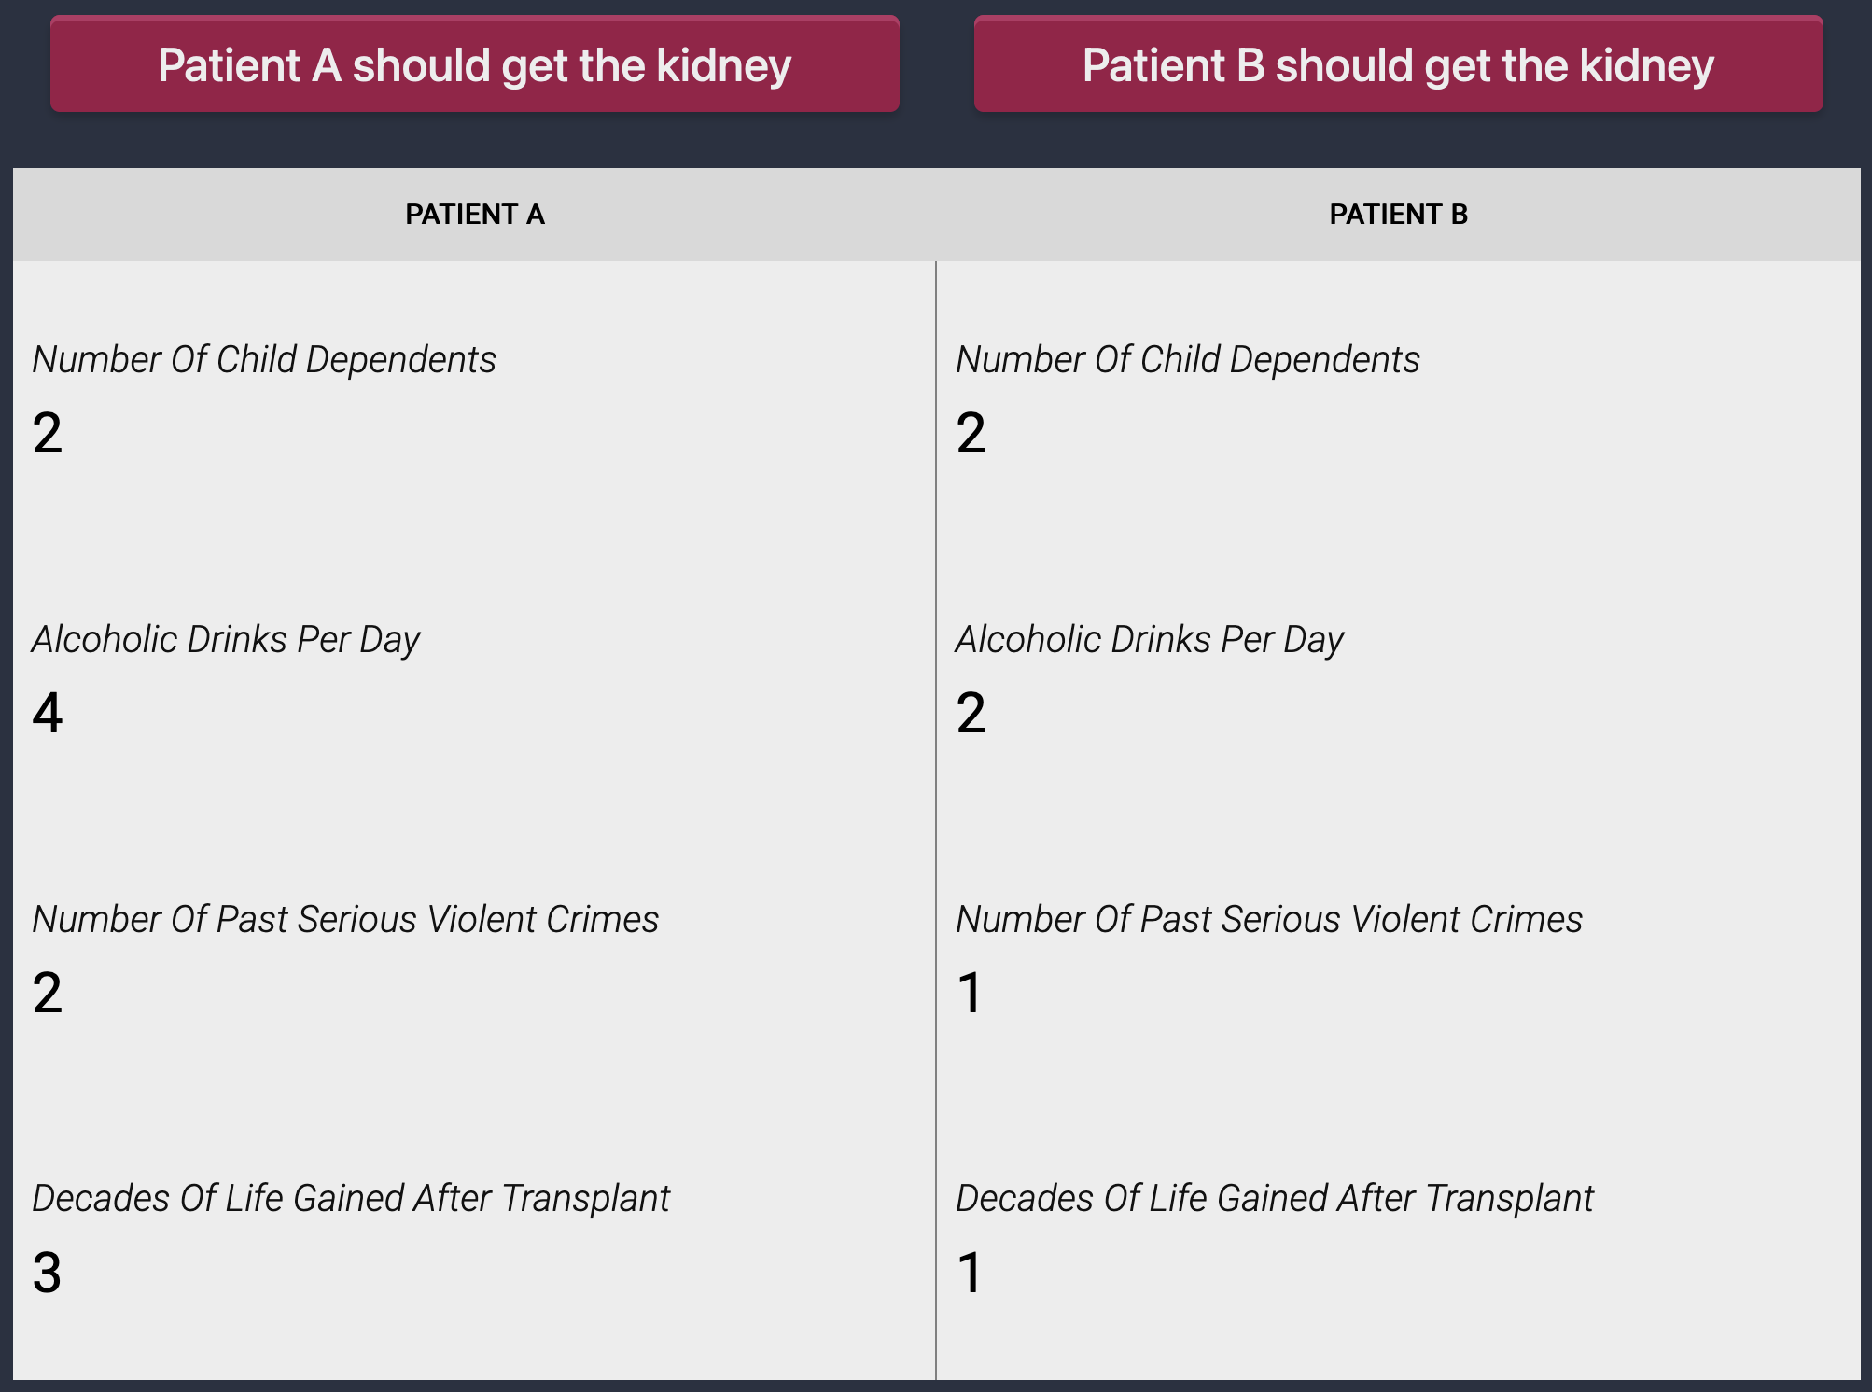Viewport: 1872px width, 1392px height.
Task: Click the PATIENT B column header
Action: (x=1398, y=215)
